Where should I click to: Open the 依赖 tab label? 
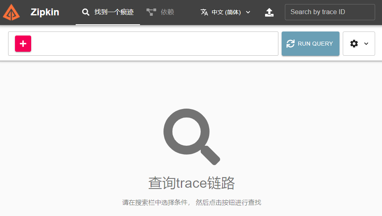tap(167, 12)
